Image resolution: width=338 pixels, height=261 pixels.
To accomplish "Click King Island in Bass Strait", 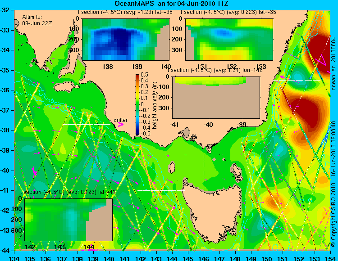I will click(x=172, y=167).
